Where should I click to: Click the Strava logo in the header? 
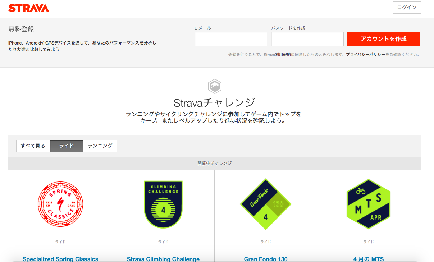(29, 8)
